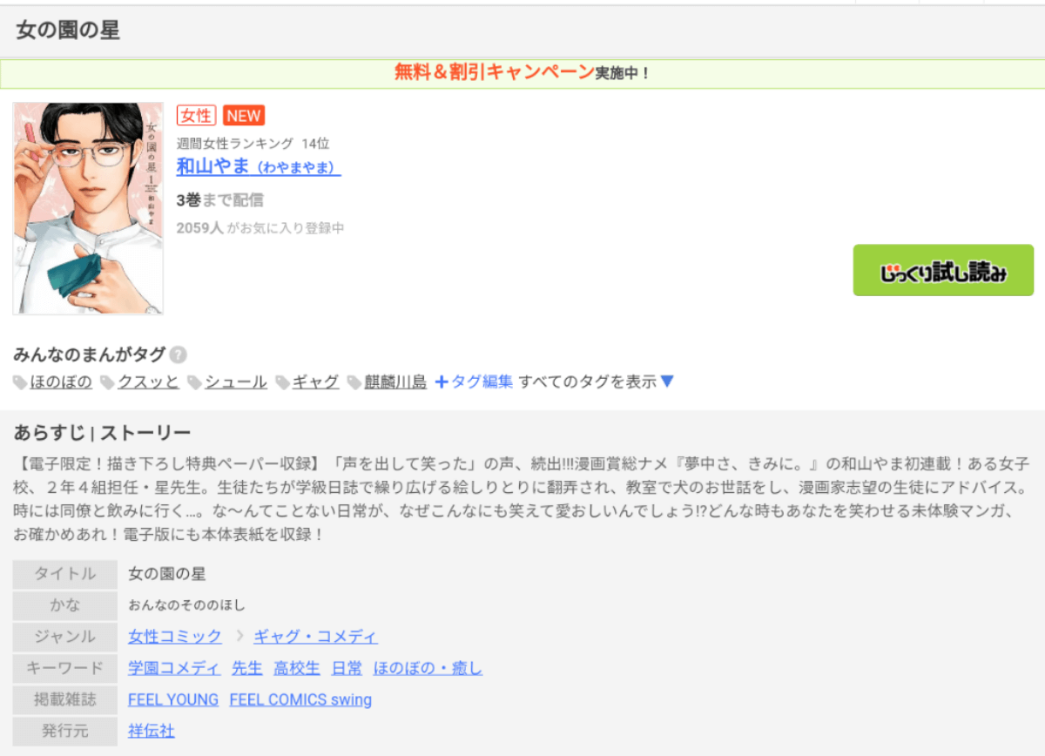Open the クスッと tag

pos(148,381)
